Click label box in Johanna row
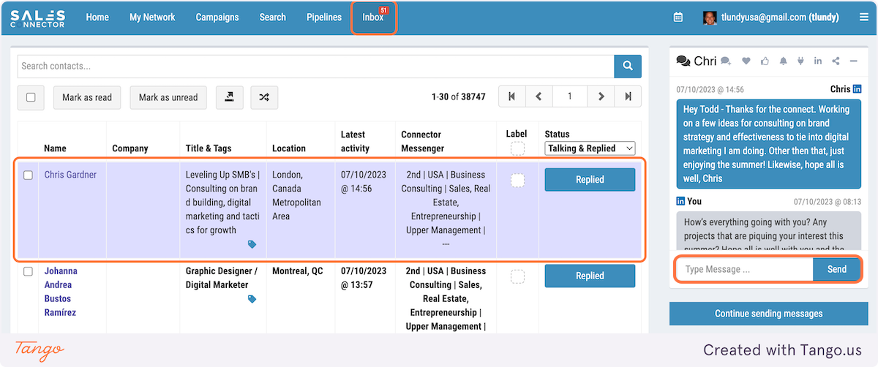Image resolution: width=878 pixels, height=367 pixels. tap(517, 276)
